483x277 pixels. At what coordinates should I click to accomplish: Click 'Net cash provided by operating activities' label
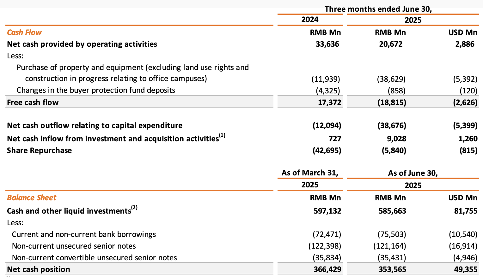pyautogui.click(x=82, y=44)
